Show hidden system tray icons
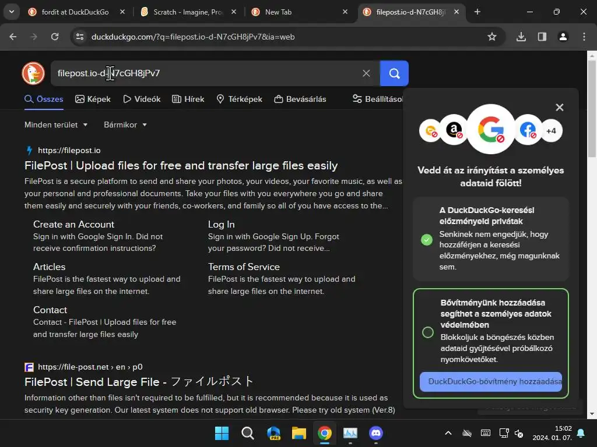Viewport: 597px width, 447px height. point(448,433)
